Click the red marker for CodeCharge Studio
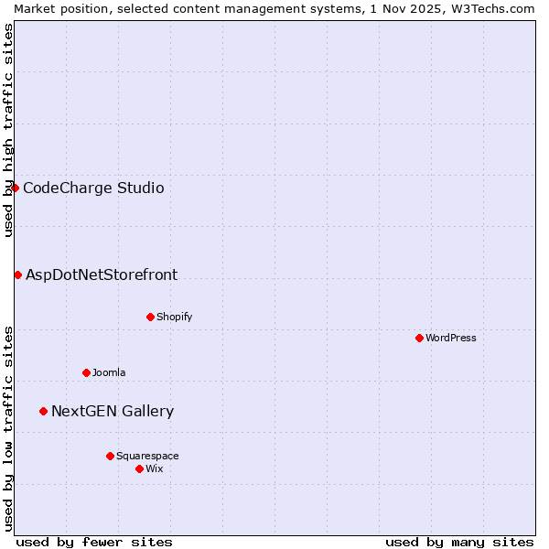The height and width of the screenshot is (549, 549). tap(15, 188)
